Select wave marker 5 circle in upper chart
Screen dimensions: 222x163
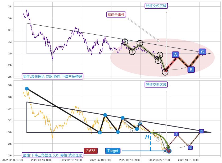click(x=165, y=72)
